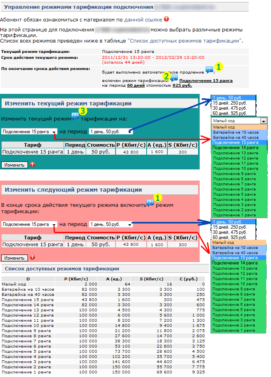271x377 pixels.
Task: Click the 'D' column header in the modes table
Action: click(28, 279)
